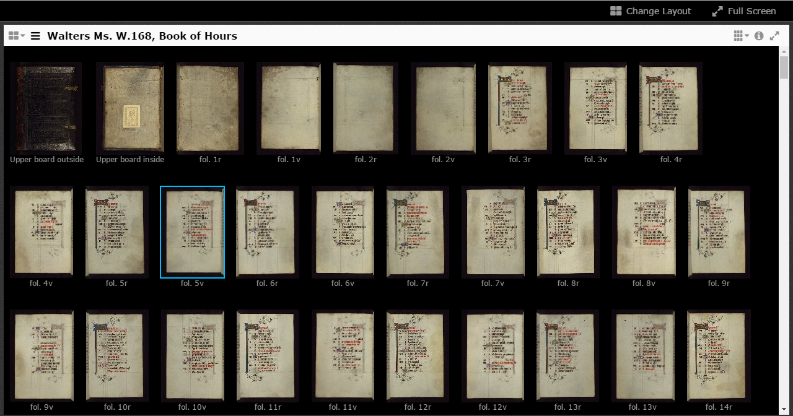
Task: Click the highlighted fol. 5v thumbnail
Action: (193, 232)
